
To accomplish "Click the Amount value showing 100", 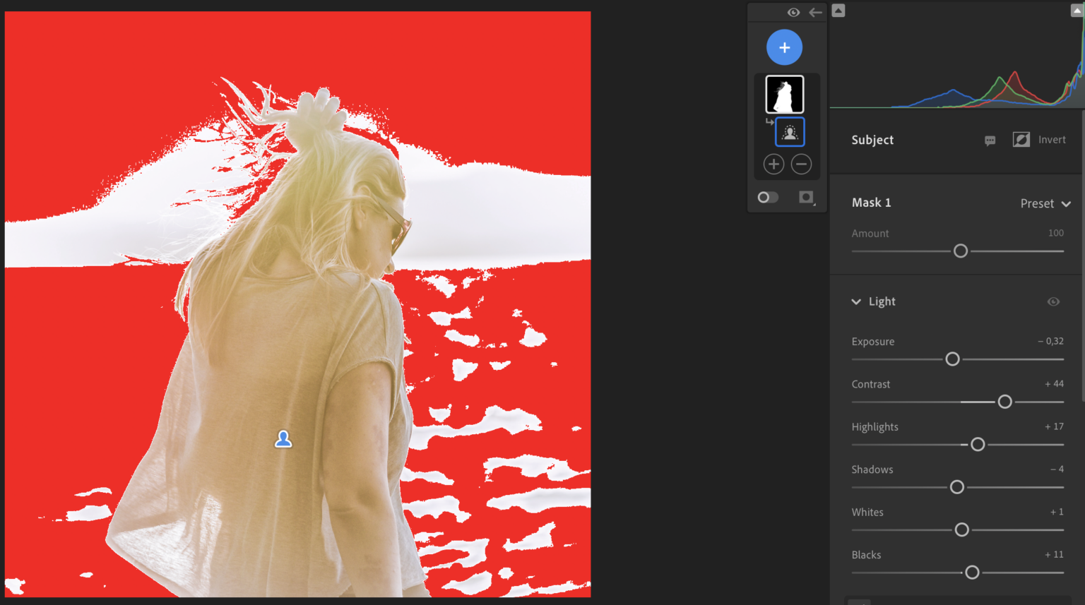I will [x=1055, y=233].
